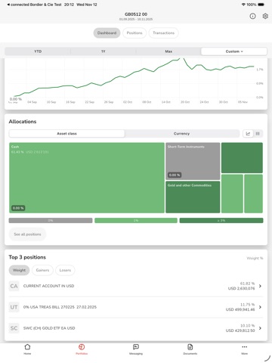This screenshot has height=363, width=272.
Task: Tap portfolio title GB0512 00
Action: click(136, 14)
